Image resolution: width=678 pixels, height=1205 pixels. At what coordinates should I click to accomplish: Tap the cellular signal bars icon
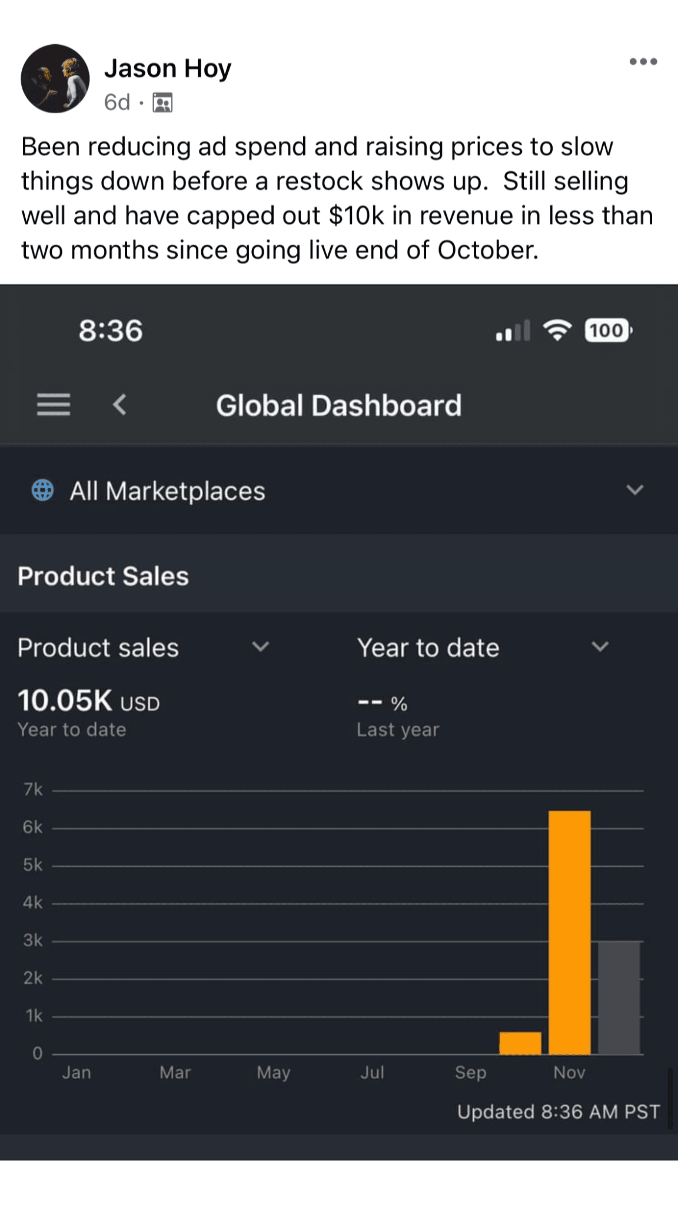513,331
